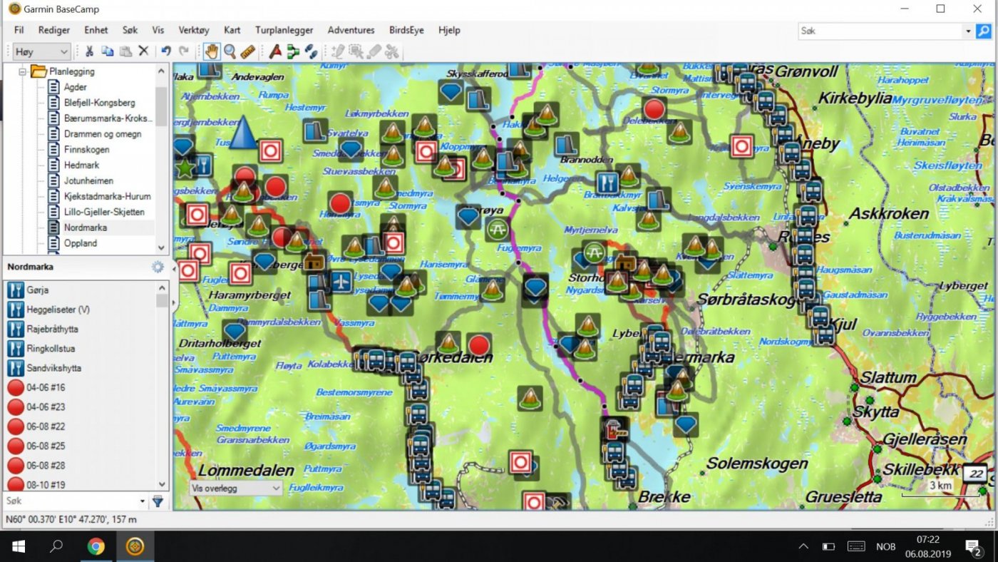
Task: Click the blue search magnifier button
Action: 983,31
